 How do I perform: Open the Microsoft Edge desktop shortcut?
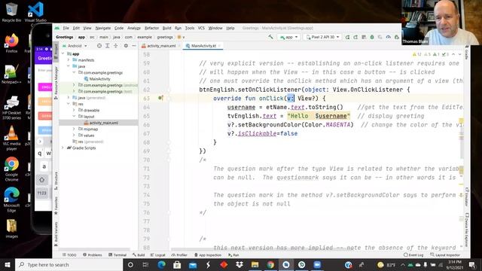click(12, 199)
